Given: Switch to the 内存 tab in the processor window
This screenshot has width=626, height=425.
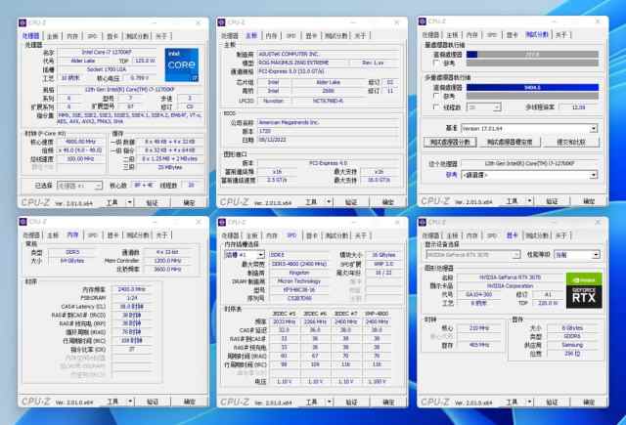Looking at the screenshot, I should pyautogui.click(x=72, y=36).
